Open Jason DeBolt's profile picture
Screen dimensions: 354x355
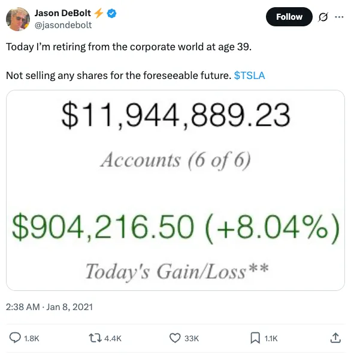click(18, 19)
